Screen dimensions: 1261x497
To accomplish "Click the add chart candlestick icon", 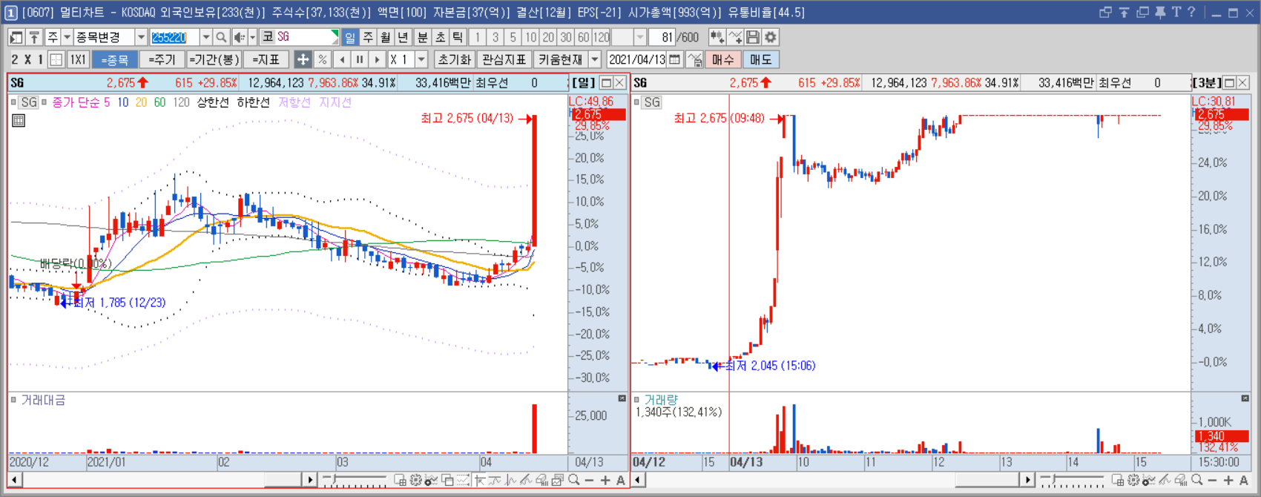I will [x=717, y=37].
